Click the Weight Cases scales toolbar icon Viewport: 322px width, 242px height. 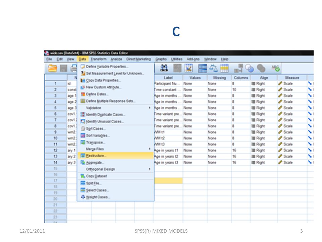[213, 68]
